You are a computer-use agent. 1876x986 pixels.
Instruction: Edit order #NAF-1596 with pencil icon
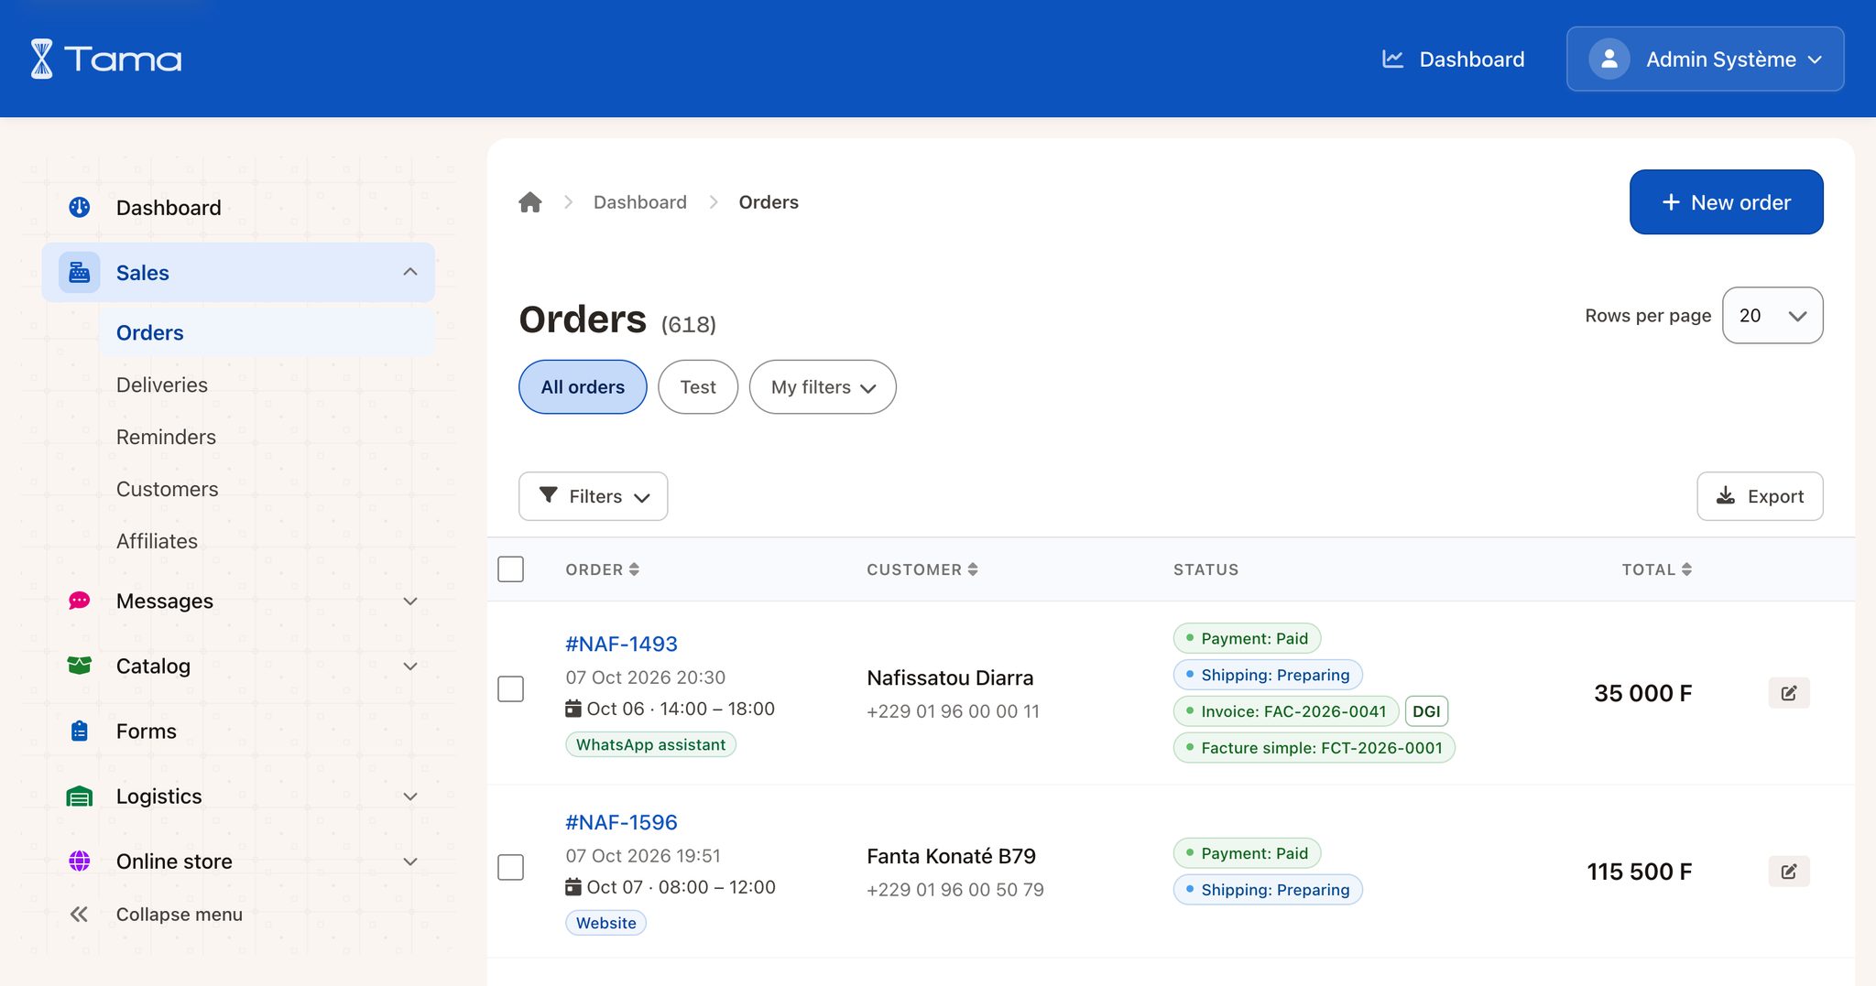point(1789,872)
